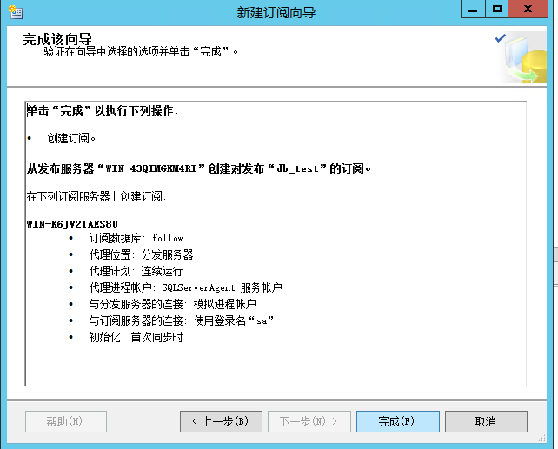Click the line 单击“完成”以执行下列操作

coord(103,110)
